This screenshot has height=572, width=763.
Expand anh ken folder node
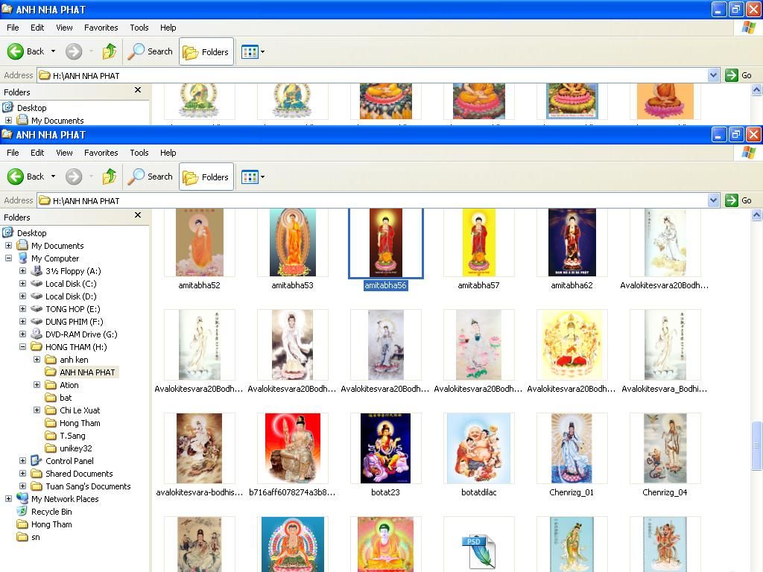pos(37,360)
